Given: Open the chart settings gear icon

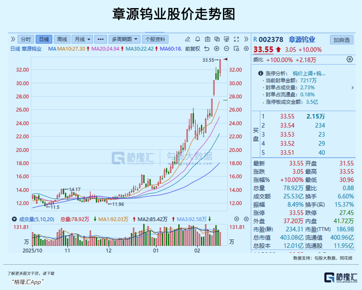Looking at the screenshot, I should tap(246, 48).
